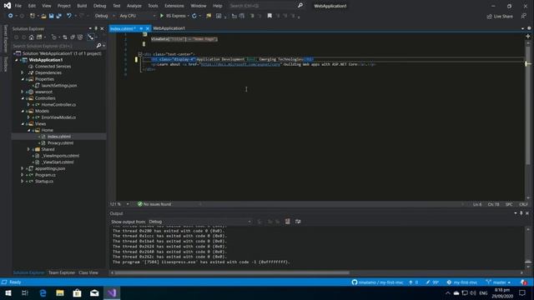This screenshot has width=534, height=300.
Task: Open the Analyze menu
Action: pos(133,6)
